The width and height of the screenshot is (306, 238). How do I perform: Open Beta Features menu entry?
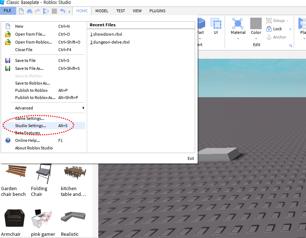[x=44, y=133]
